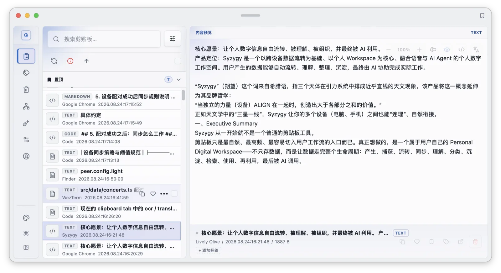Open the search filter options button

pos(173,39)
